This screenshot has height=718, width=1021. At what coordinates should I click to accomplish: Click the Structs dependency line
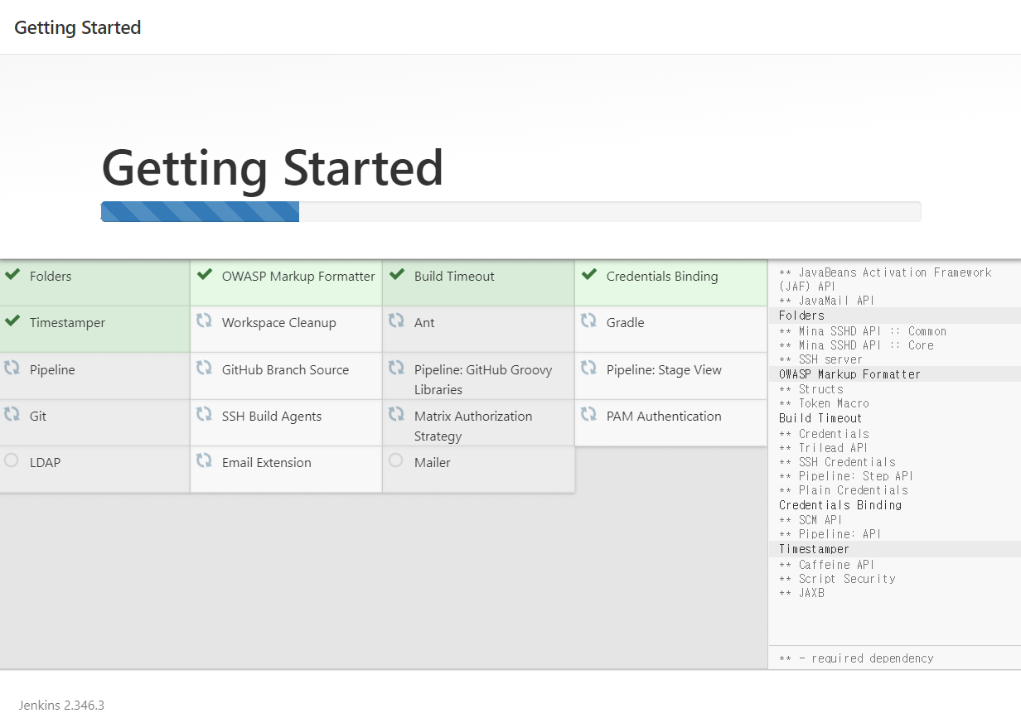click(811, 389)
